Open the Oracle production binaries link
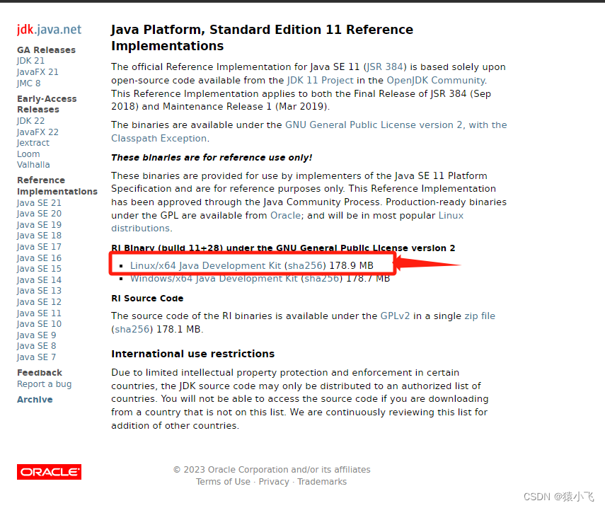The width and height of the screenshot is (605, 508). [x=285, y=215]
